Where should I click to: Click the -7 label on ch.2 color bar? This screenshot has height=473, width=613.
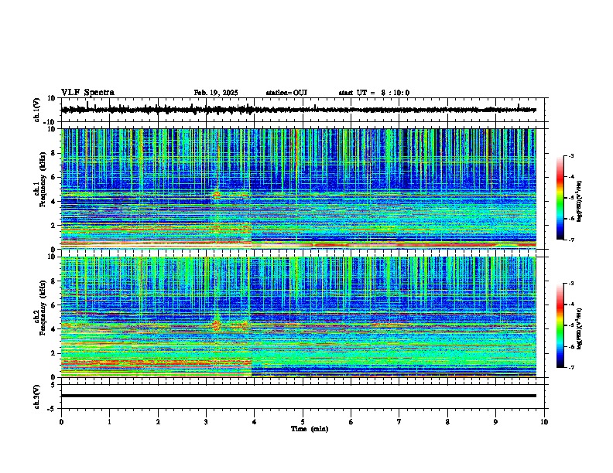coord(570,367)
